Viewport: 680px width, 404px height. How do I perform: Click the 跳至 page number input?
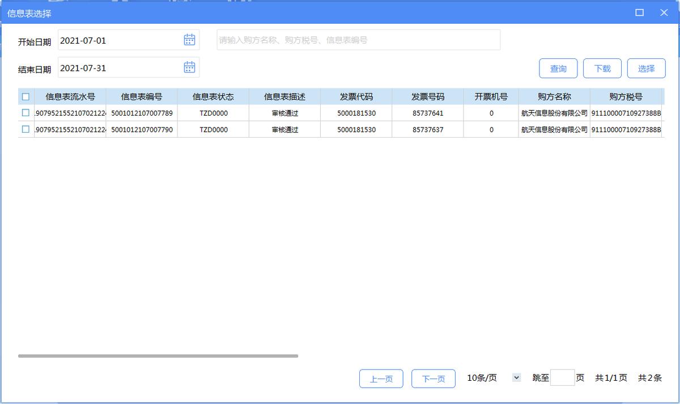point(562,377)
